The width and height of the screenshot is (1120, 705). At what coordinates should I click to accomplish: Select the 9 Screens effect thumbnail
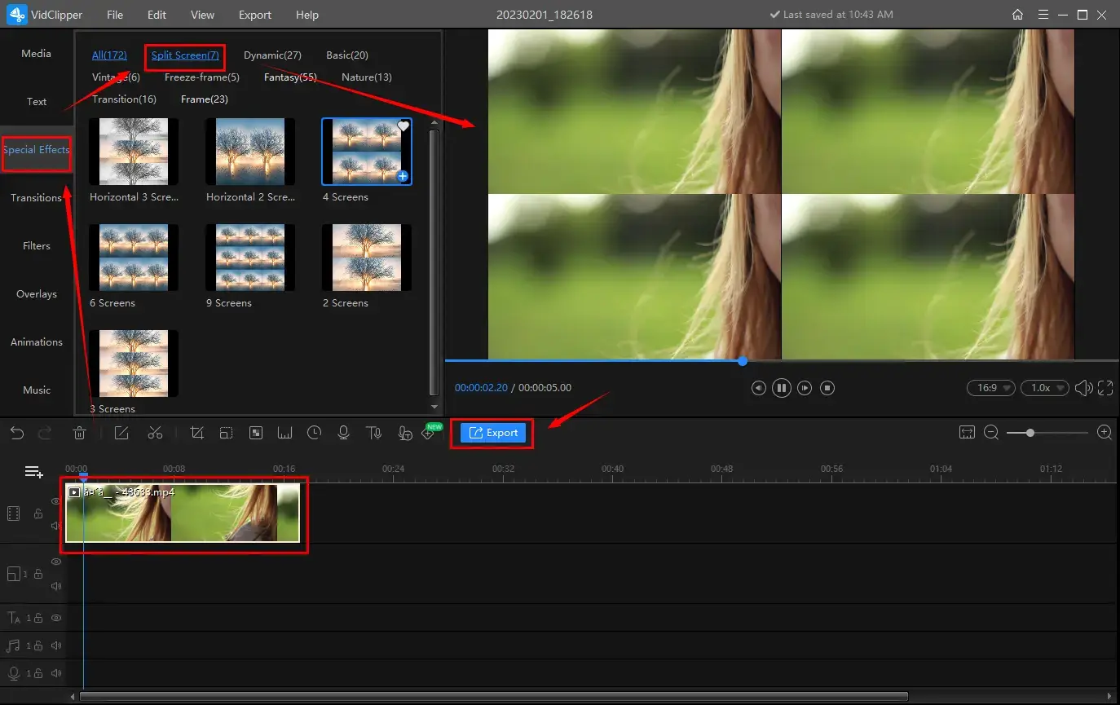(249, 258)
